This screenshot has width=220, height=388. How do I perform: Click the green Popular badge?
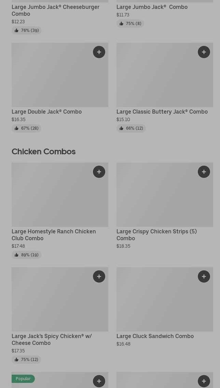(x=23, y=379)
